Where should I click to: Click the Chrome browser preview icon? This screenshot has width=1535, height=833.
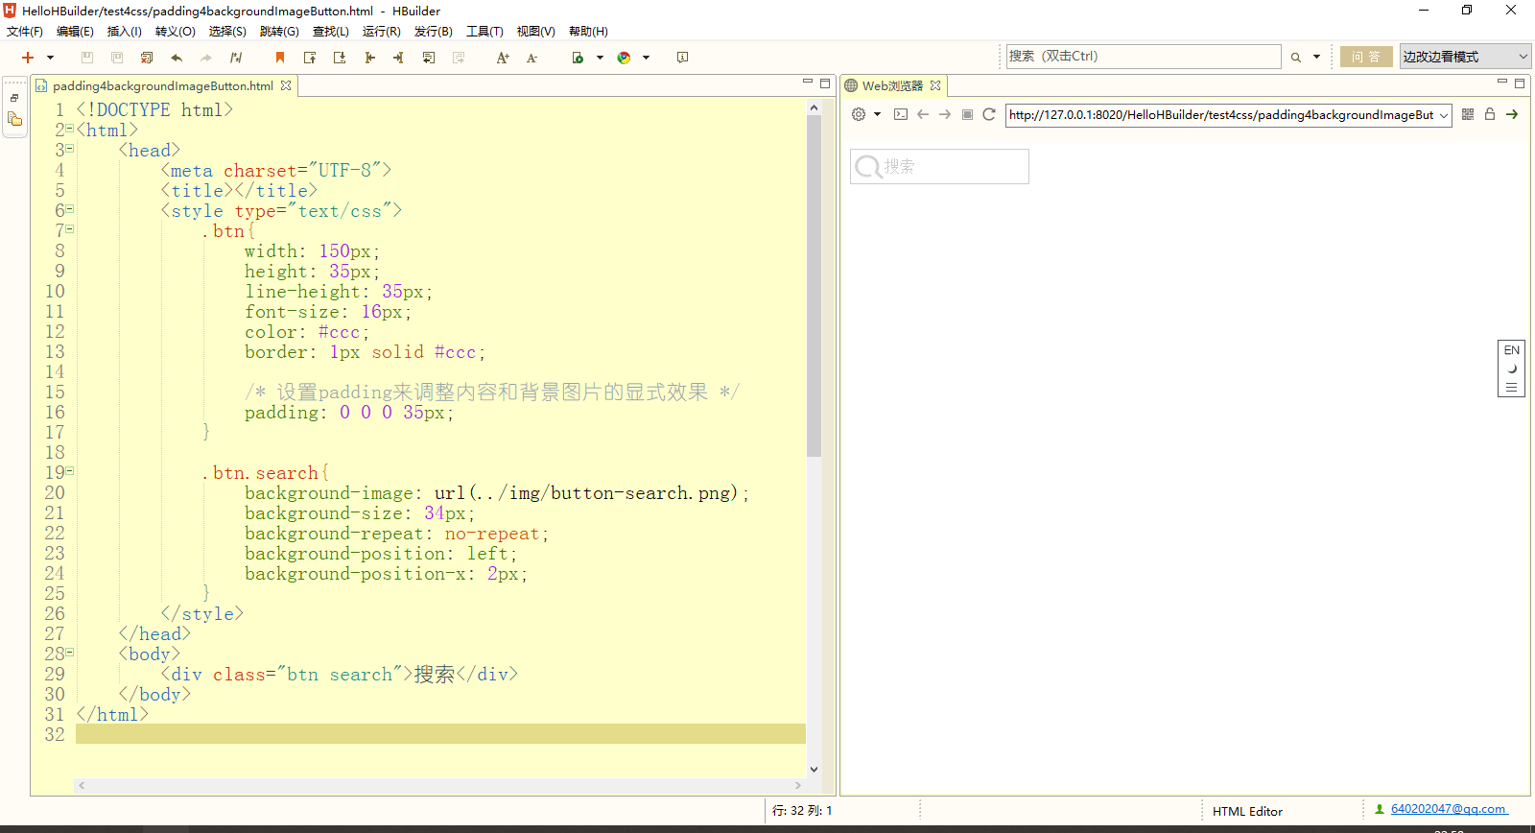tap(625, 58)
